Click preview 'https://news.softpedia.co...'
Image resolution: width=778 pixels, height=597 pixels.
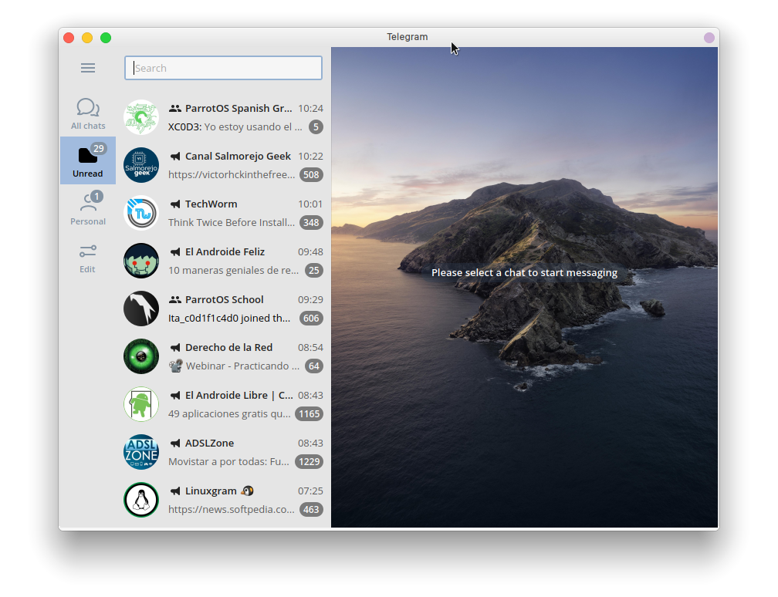[x=232, y=510]
